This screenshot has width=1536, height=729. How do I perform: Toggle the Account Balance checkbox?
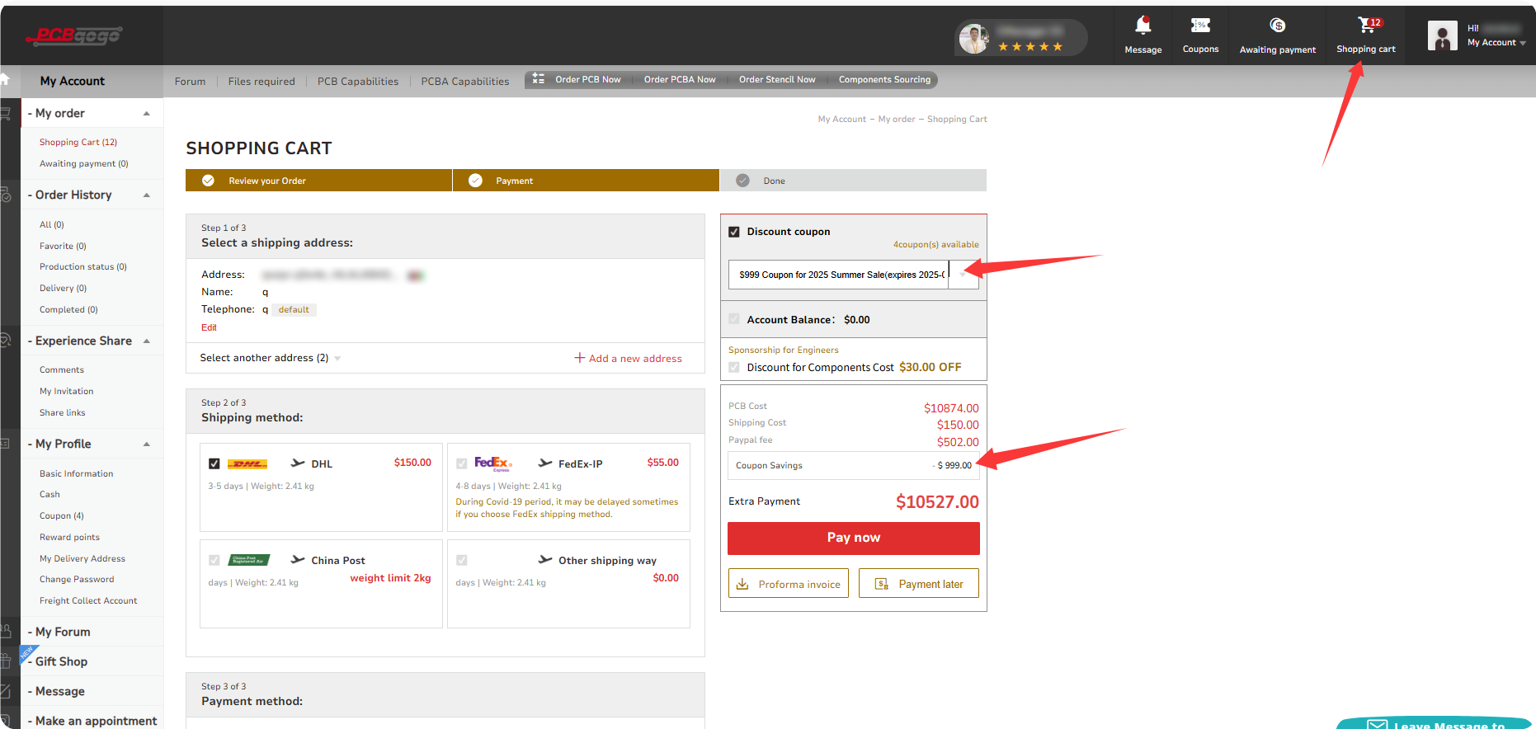point(734,319)
